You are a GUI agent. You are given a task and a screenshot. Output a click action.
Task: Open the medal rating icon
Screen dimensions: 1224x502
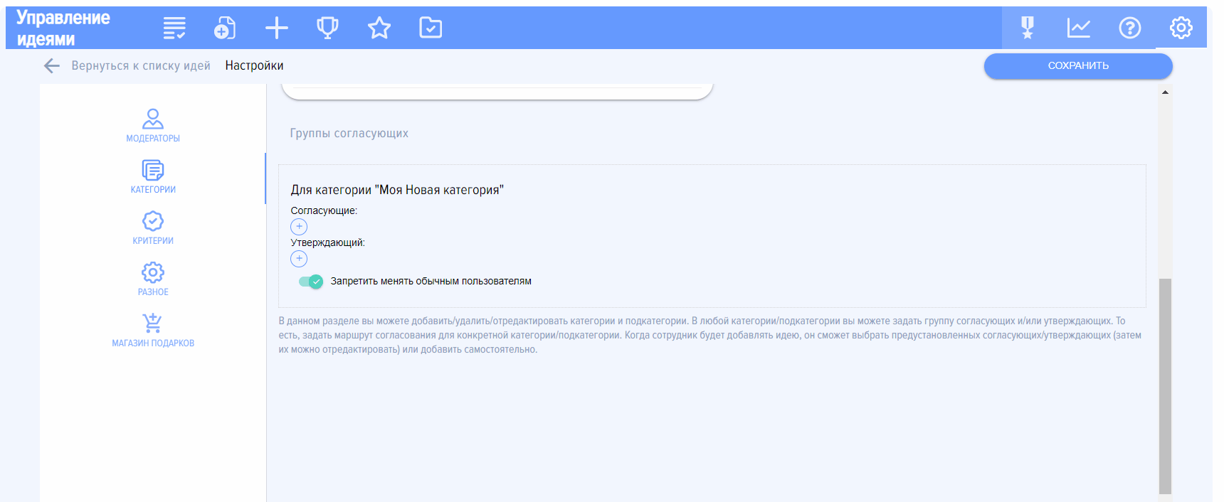[1027, 28]
